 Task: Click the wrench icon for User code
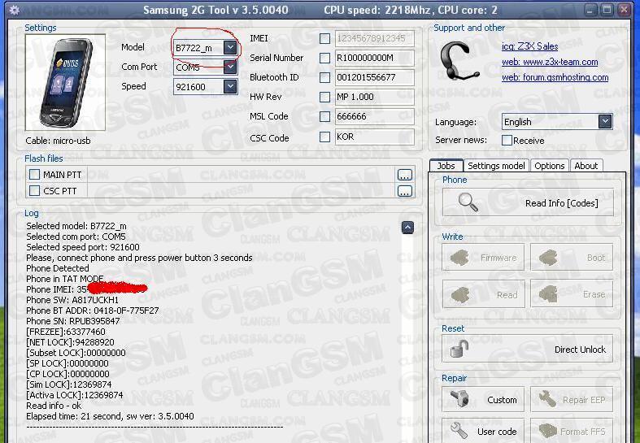459,431
